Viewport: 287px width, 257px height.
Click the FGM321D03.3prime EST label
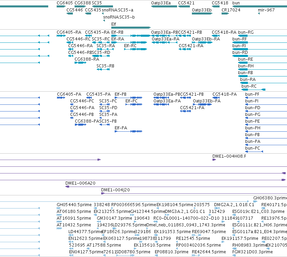point(252,252)
